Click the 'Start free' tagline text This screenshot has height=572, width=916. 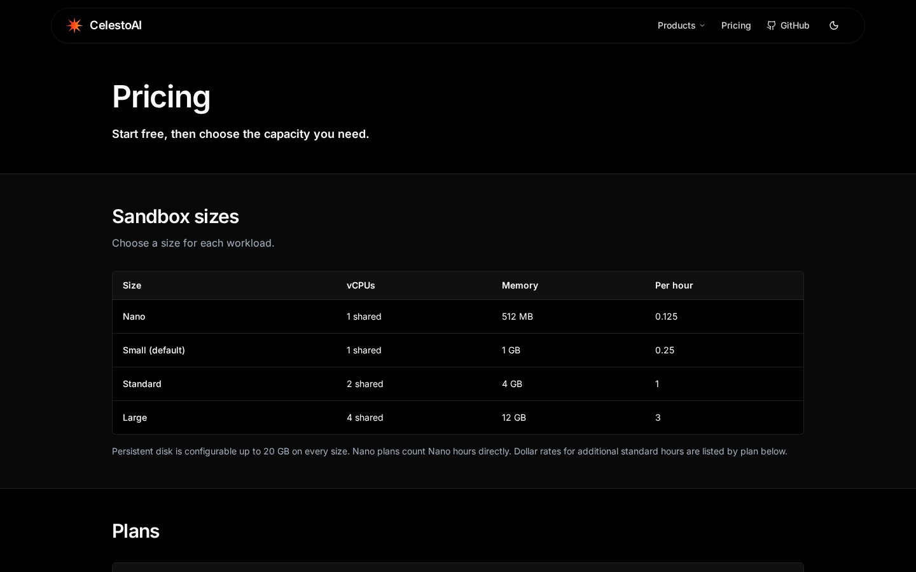(x=240, y=134)
